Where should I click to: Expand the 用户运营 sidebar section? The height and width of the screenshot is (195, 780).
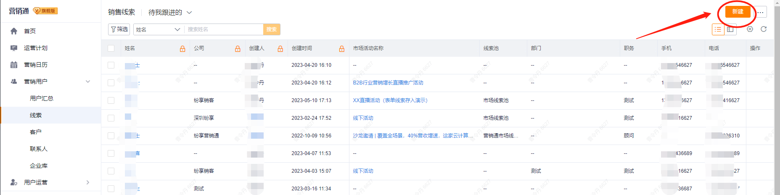point(88,182)
